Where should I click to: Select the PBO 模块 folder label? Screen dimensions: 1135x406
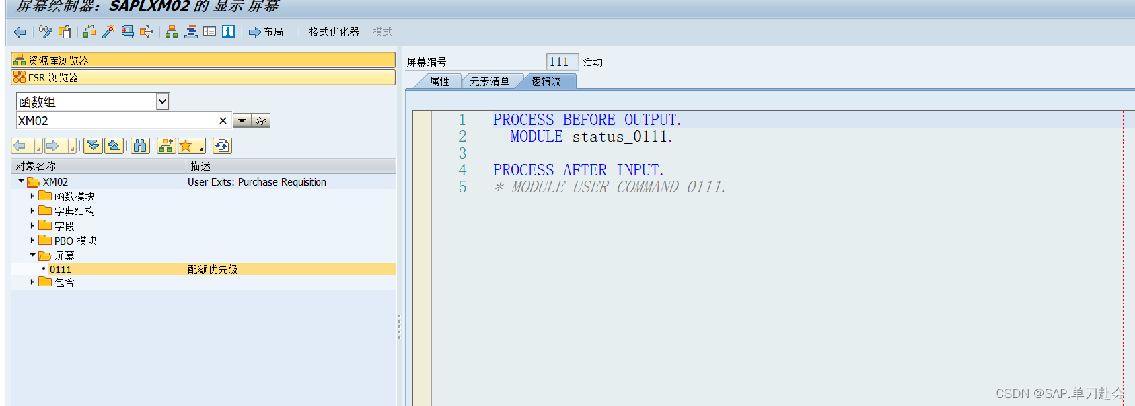pyautogui.click(x=75, y=241)
